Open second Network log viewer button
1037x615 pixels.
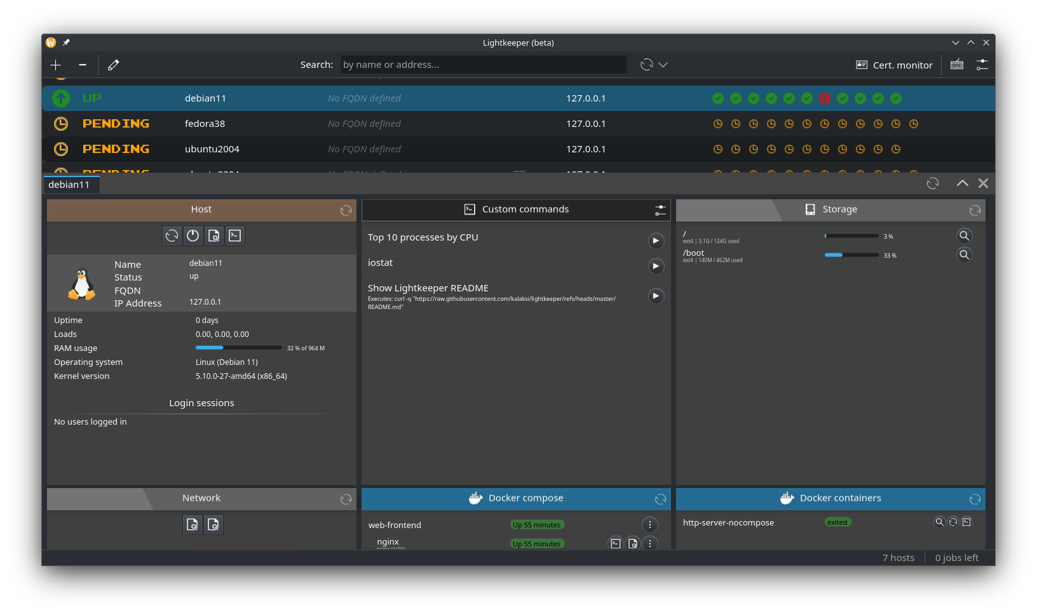tap(213, 525)
